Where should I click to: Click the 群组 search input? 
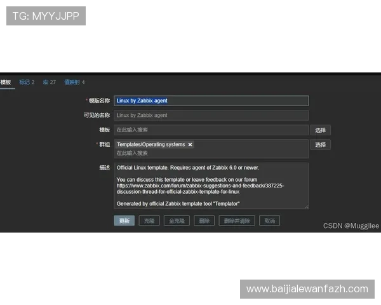pyautogui.click(x=211, y=153)
